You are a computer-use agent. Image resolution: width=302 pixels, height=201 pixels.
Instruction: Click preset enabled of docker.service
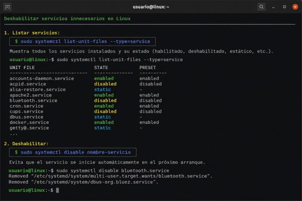[149, 123]
